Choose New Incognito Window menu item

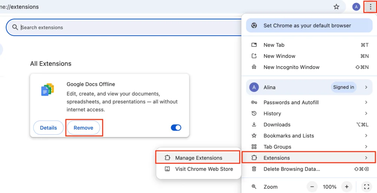(x=291, y=67)
